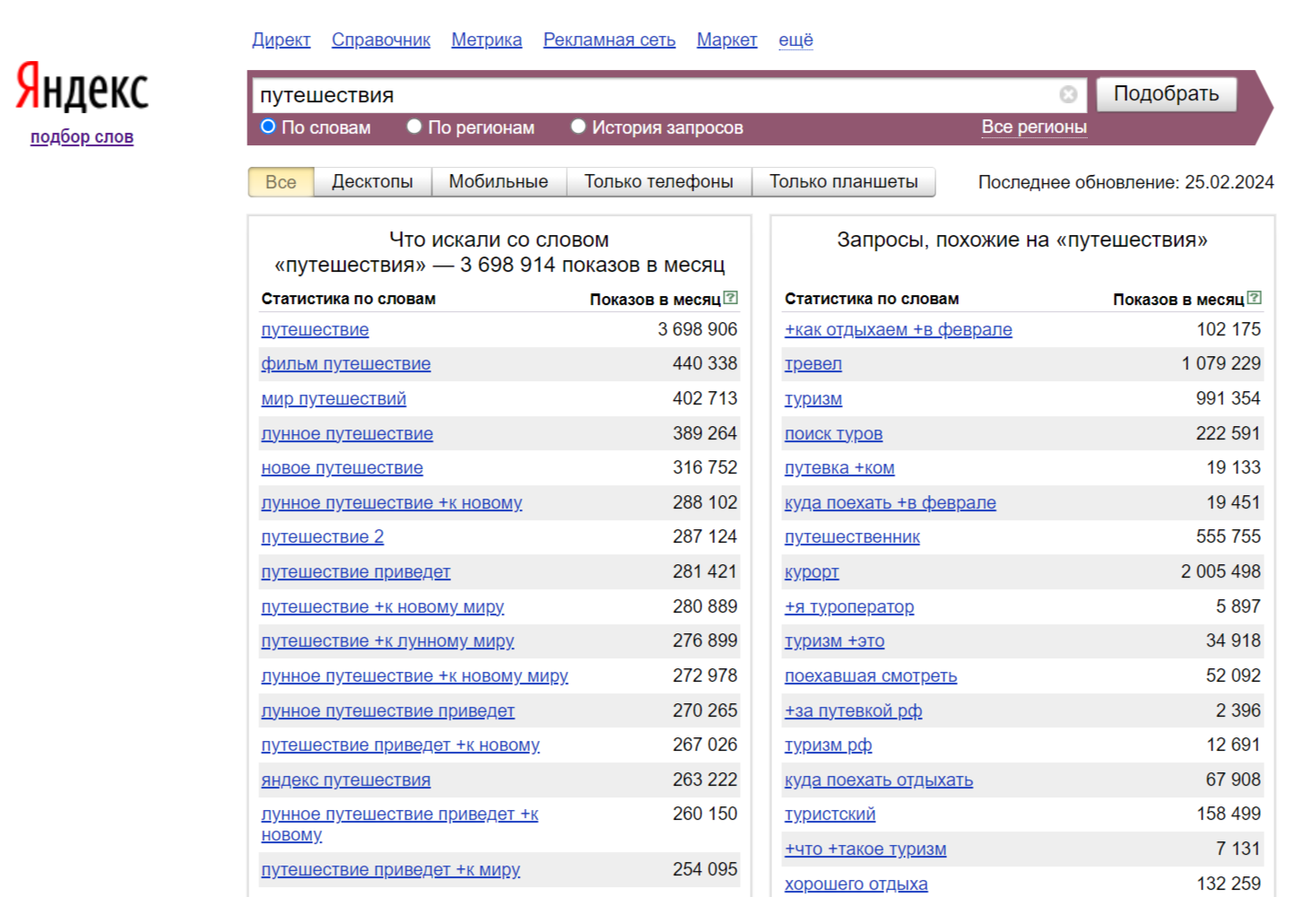This screenshot has width=1295, height=897.
Task: Open the similar query "туризм +это"
Action: [835, 641]
